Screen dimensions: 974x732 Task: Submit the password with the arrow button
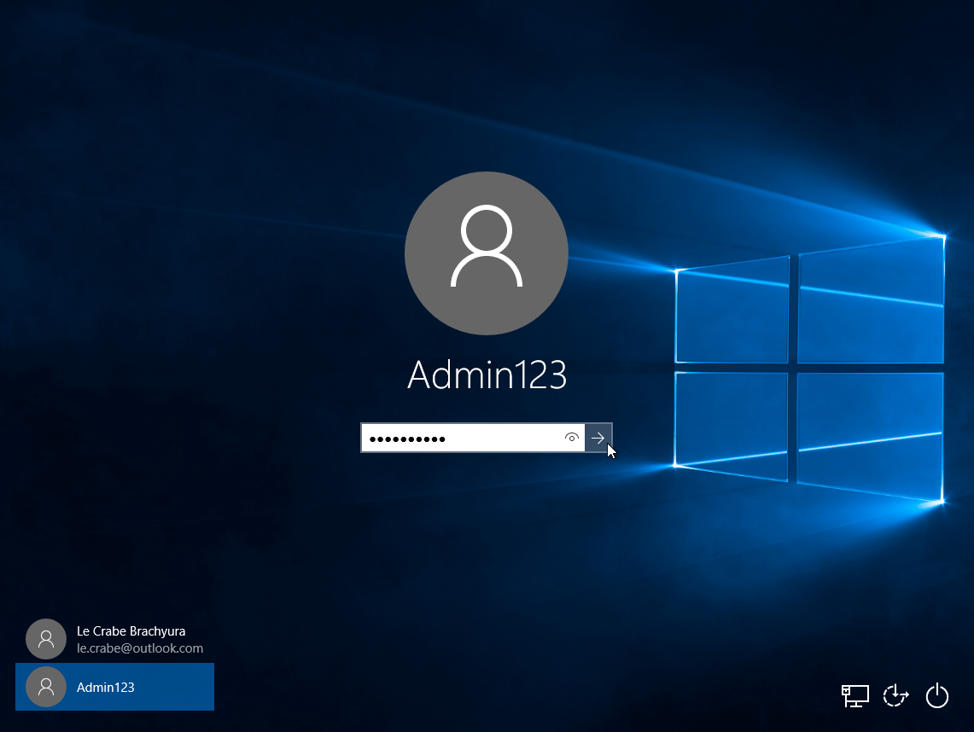pos(598,438)
